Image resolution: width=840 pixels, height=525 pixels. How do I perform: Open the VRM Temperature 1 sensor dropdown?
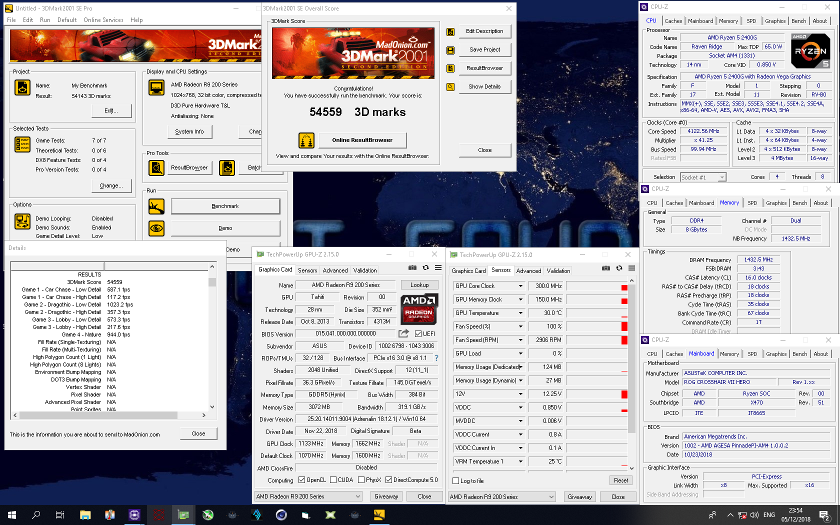tap(520, 461)
